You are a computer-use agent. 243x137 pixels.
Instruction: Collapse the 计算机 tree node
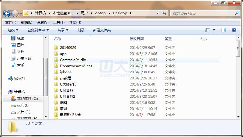[5, 92]
